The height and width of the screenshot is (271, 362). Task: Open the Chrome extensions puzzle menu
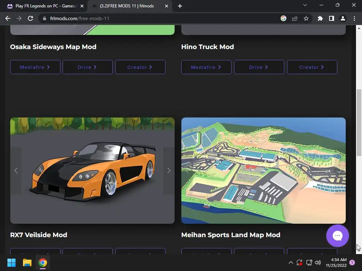[320, 18]
